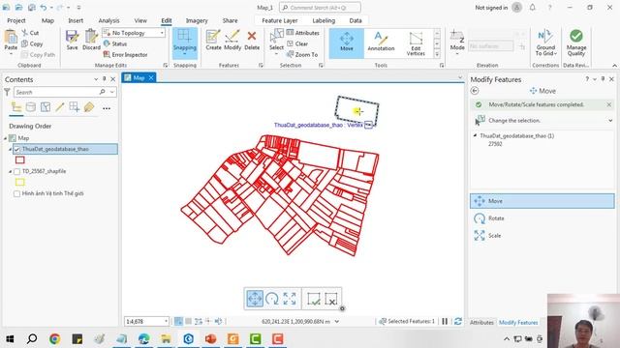
Task: Open the No Topology dropdown
Action: (x=162, y=33)
